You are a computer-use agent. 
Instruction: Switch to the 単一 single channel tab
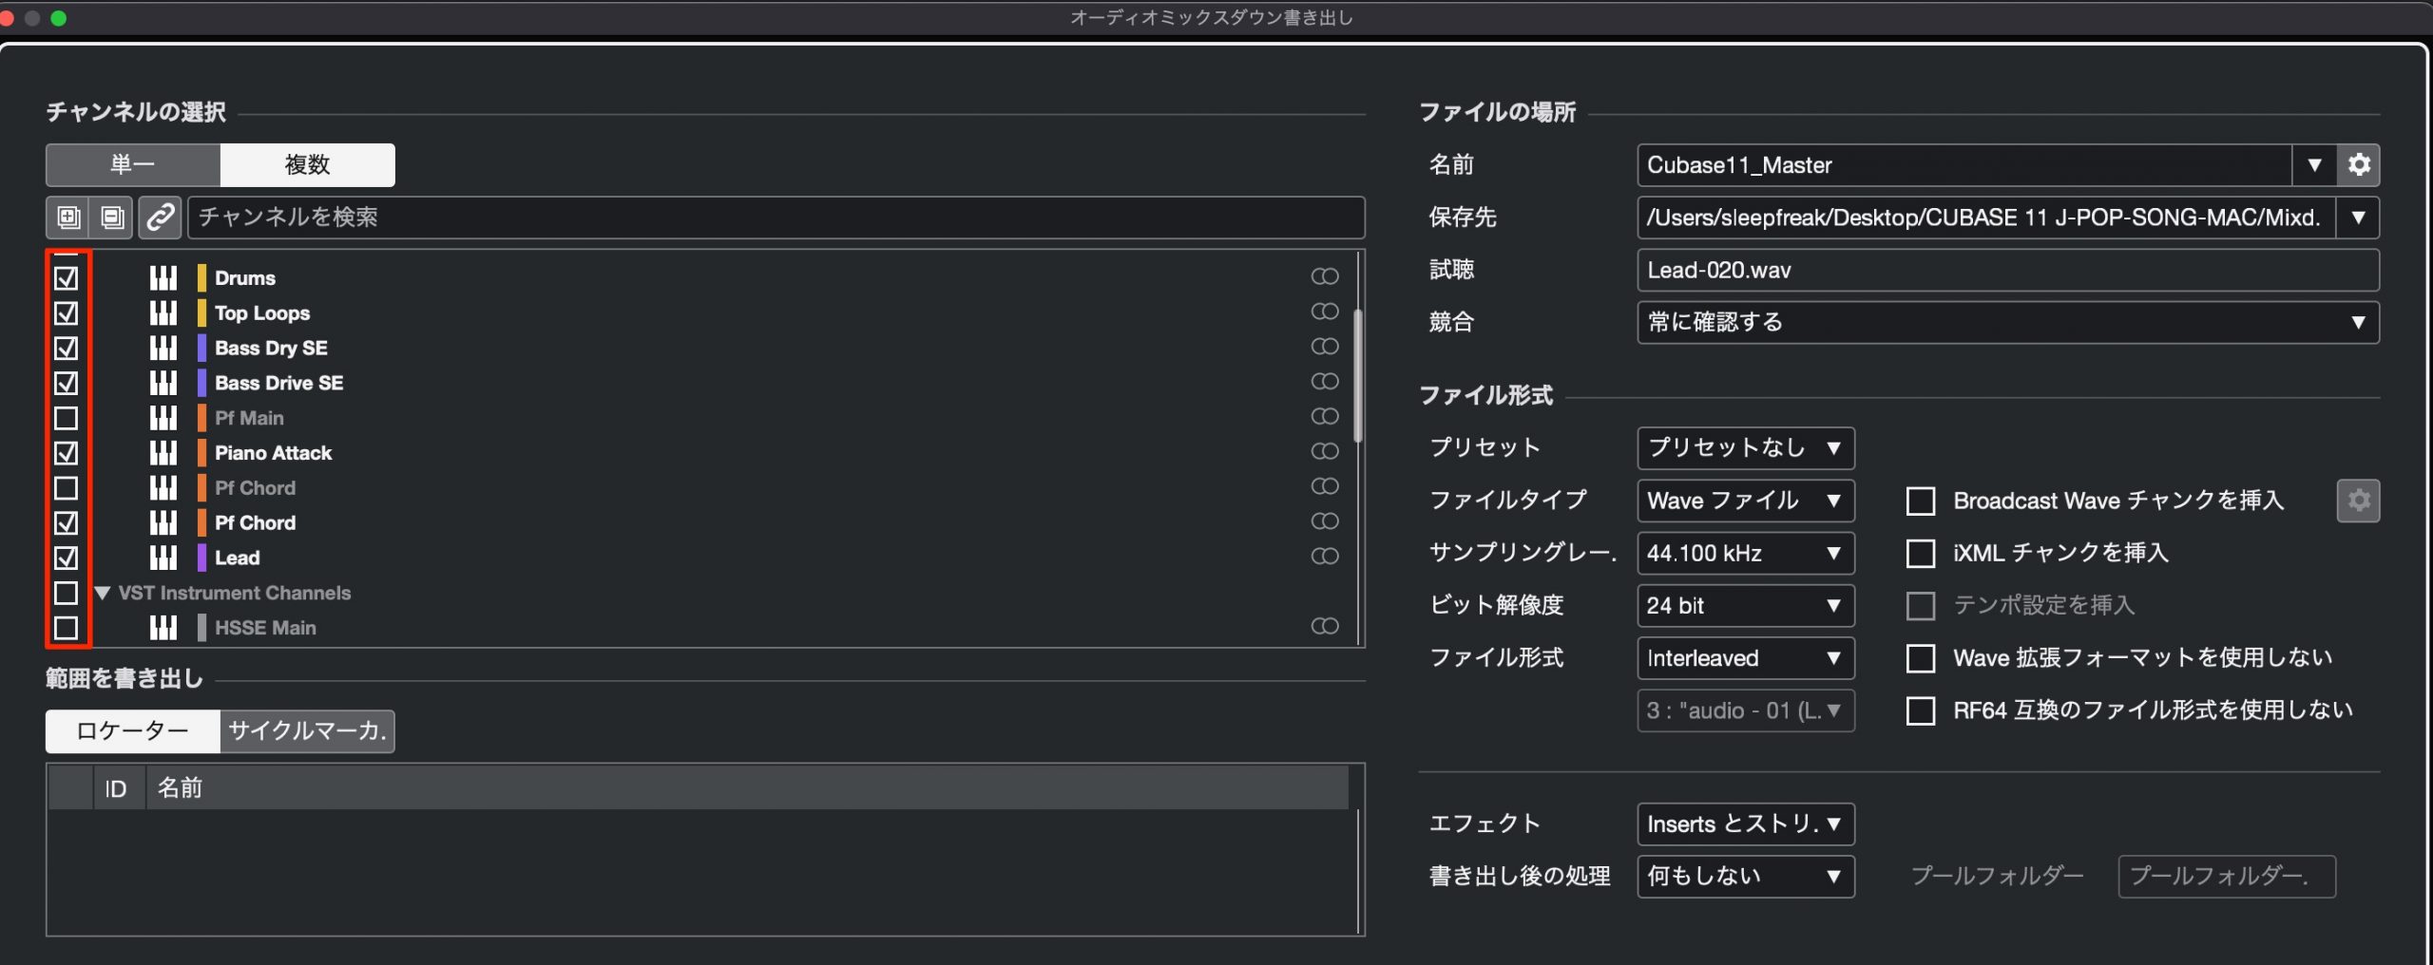(x=133, y=165)
